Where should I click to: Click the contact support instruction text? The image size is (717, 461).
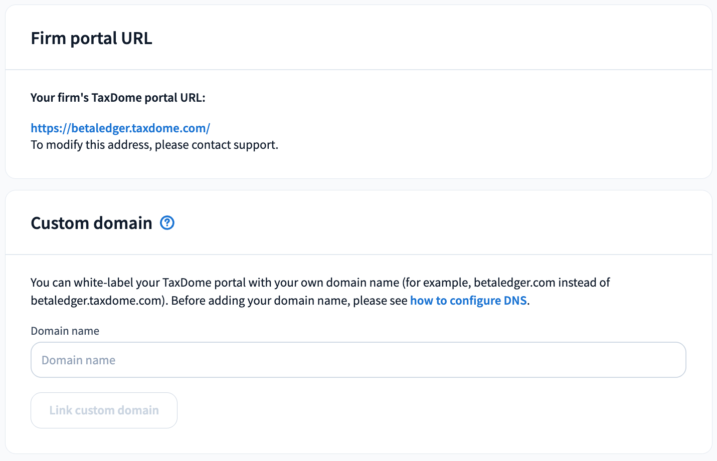[154, 145]
